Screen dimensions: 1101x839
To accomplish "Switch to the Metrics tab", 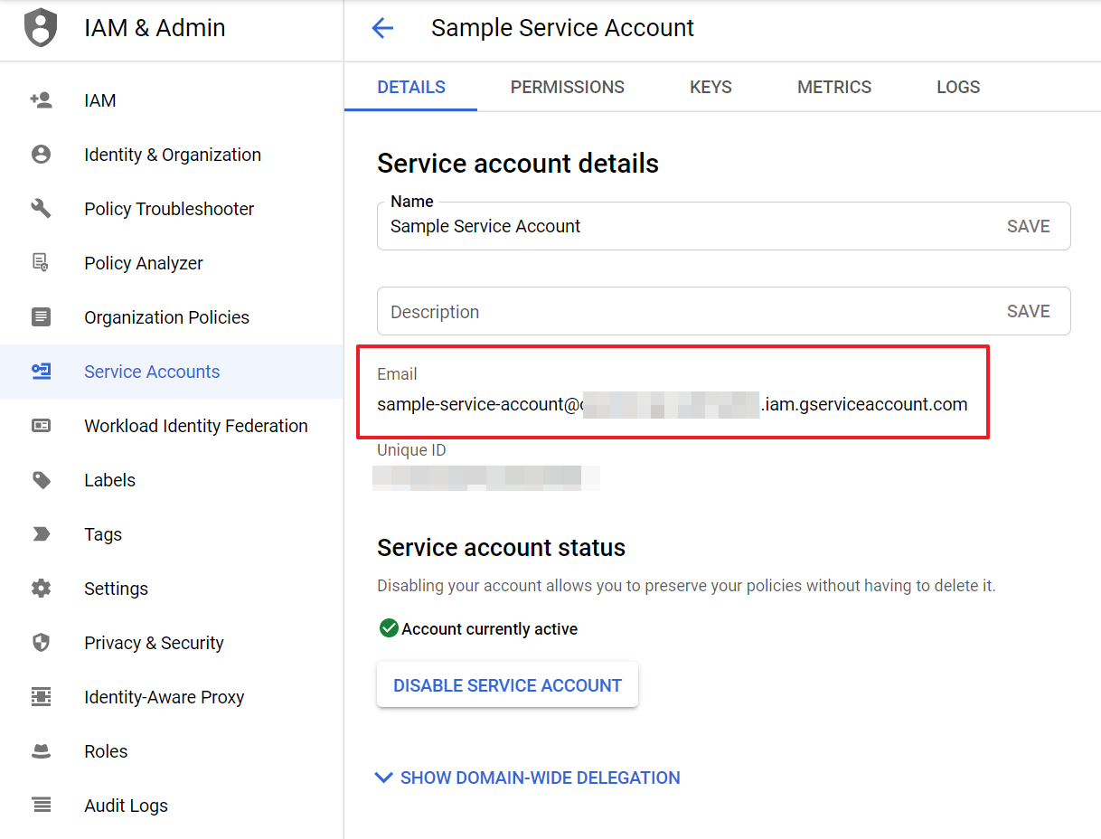I will (833, 88).
